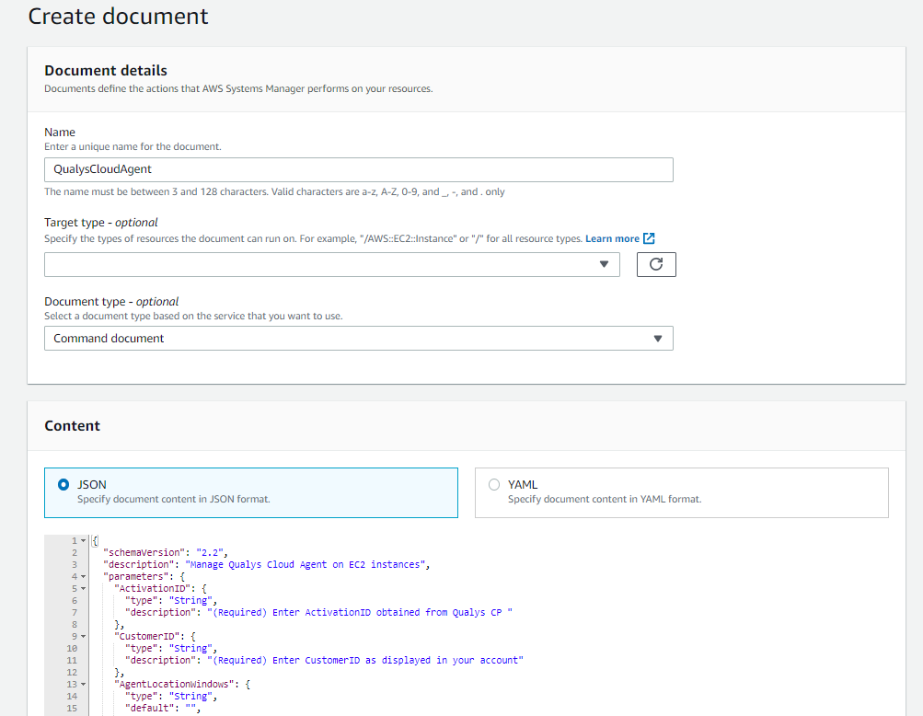Click the fold arrow next to AgentLocationWindows
923x716 pixels.
pos(81,684)
